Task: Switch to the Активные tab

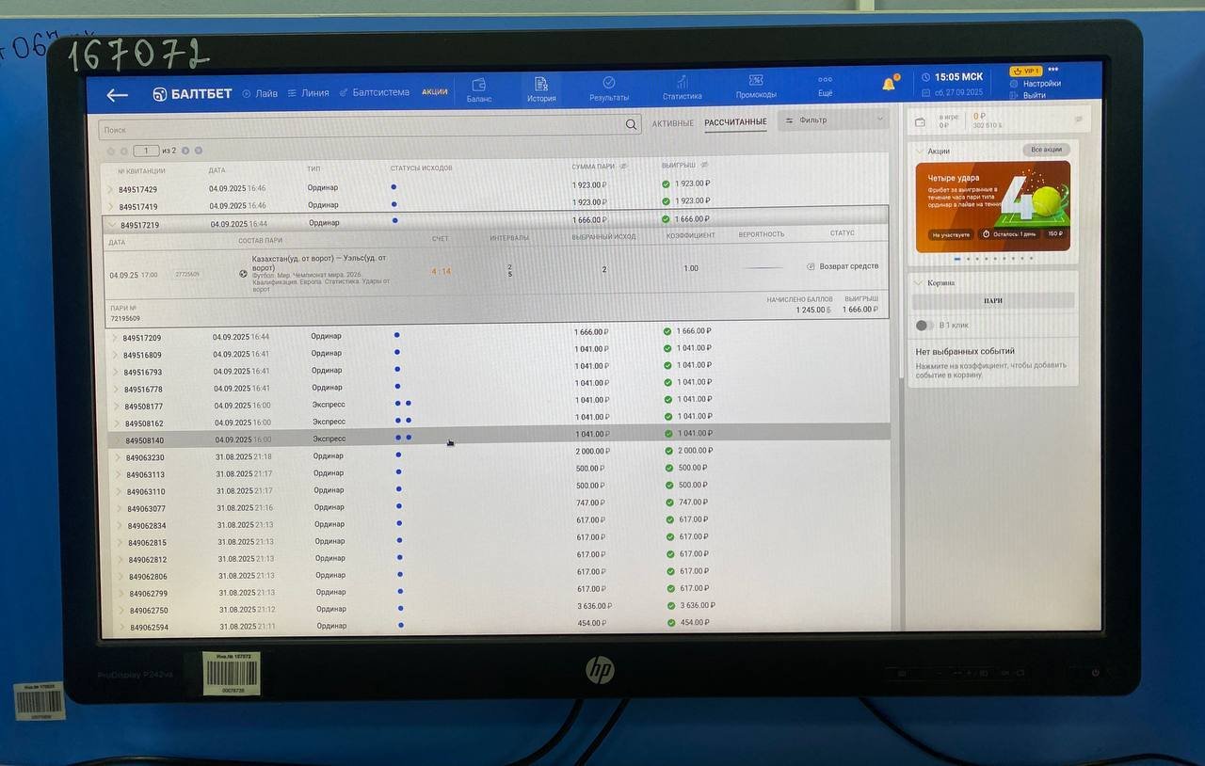Action: 672,123
